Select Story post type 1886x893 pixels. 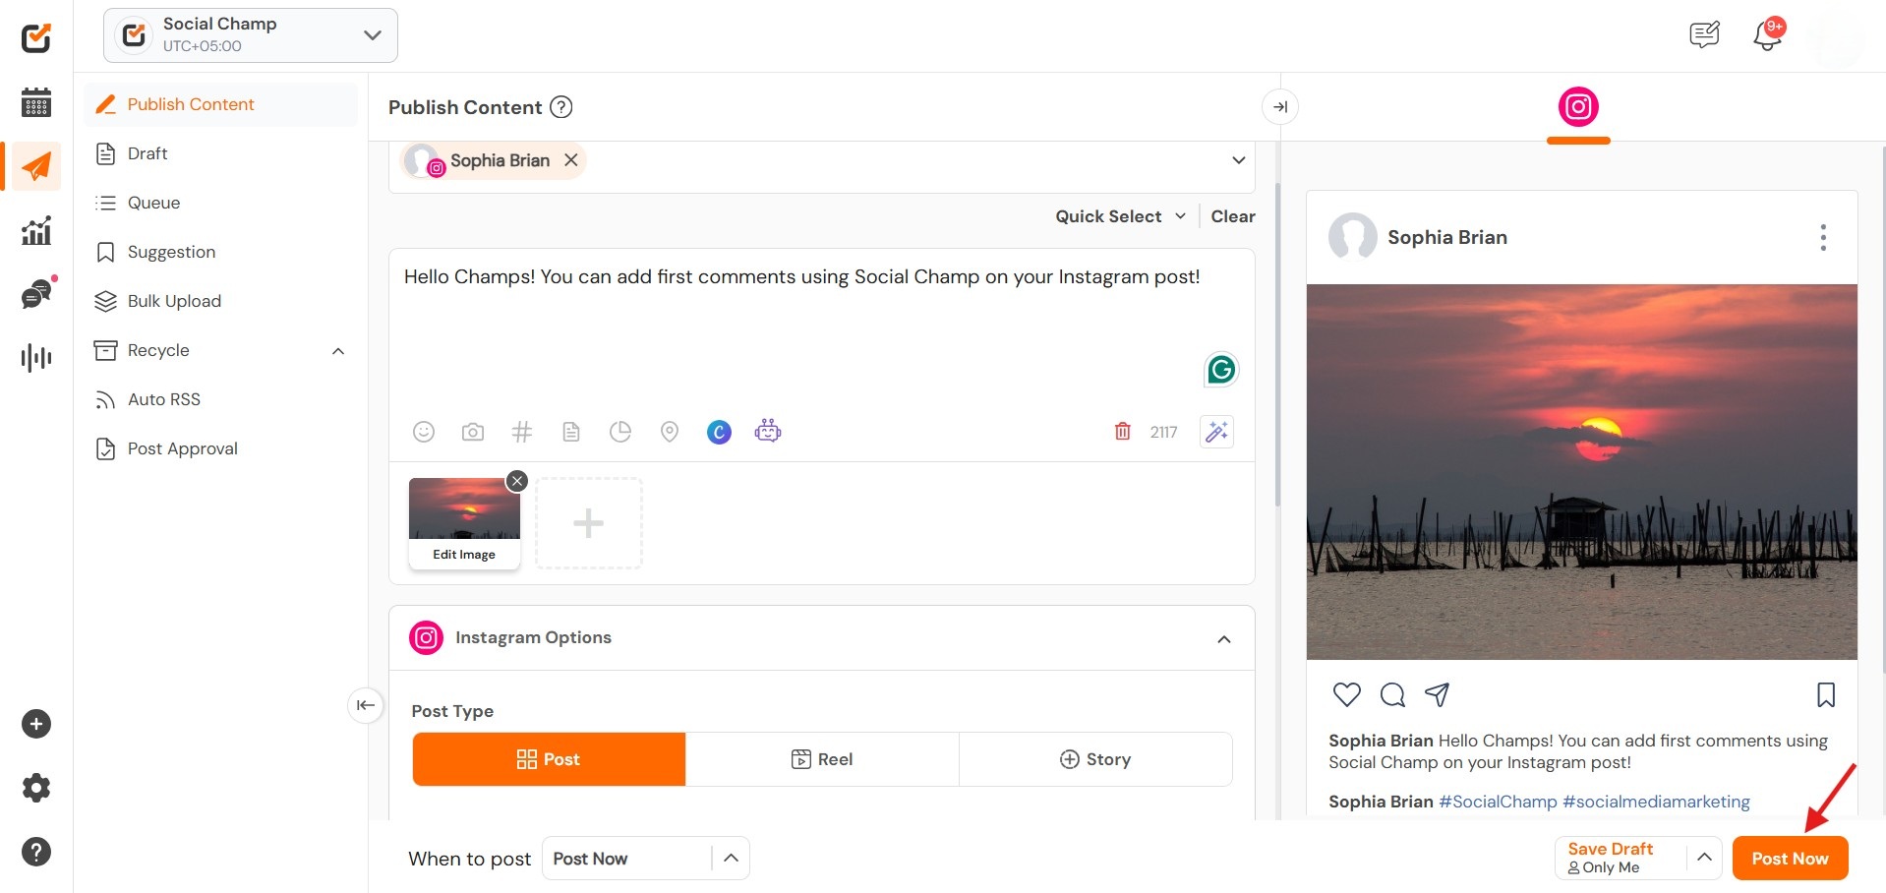click(x=1095, y=759)
